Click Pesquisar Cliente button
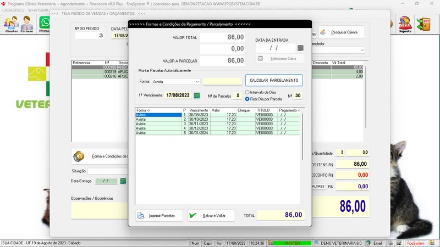The height and width of the screenshot is (247, 440). 341,32
